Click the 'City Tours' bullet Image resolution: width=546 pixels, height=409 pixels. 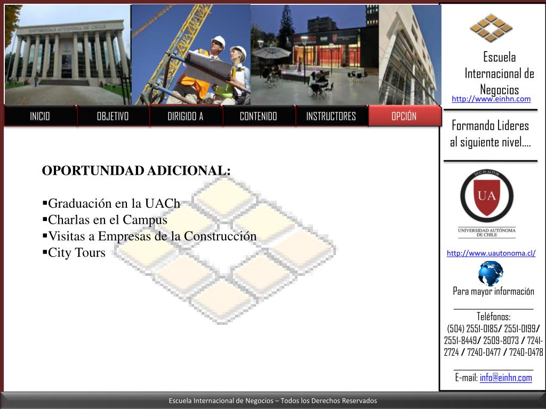74,252
